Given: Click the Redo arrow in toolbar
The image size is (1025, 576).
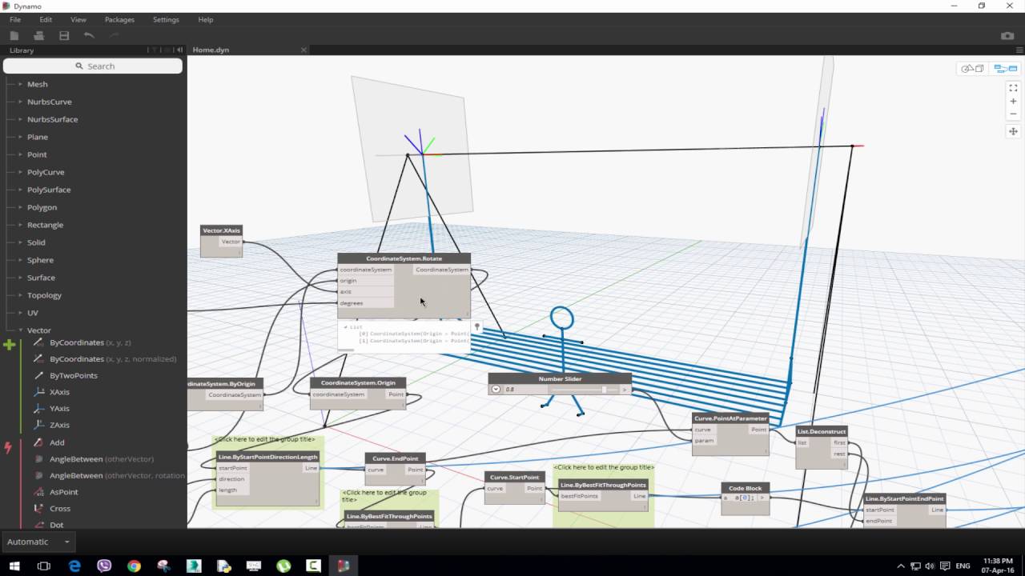Looking at the screenshot, I should [x=114, y=35].
